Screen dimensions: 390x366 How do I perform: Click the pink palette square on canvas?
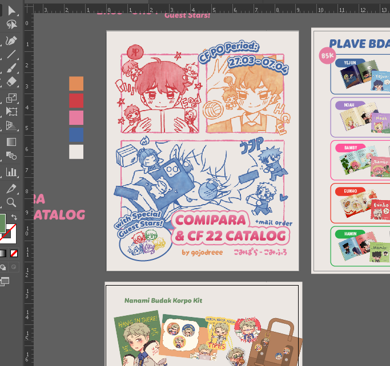click(76, 117)
